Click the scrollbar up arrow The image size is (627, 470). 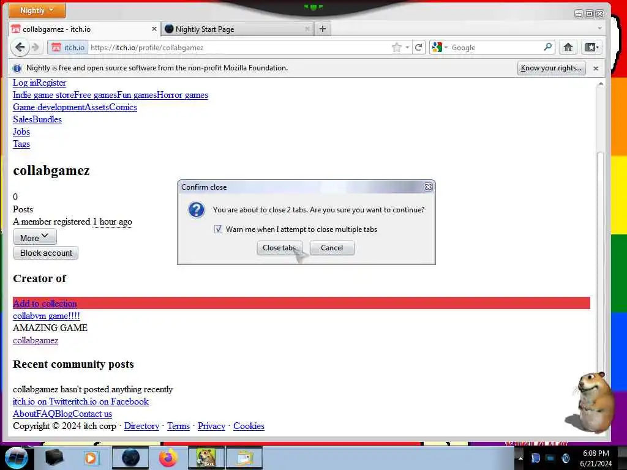pyautogui.click(x=600, y=84)
